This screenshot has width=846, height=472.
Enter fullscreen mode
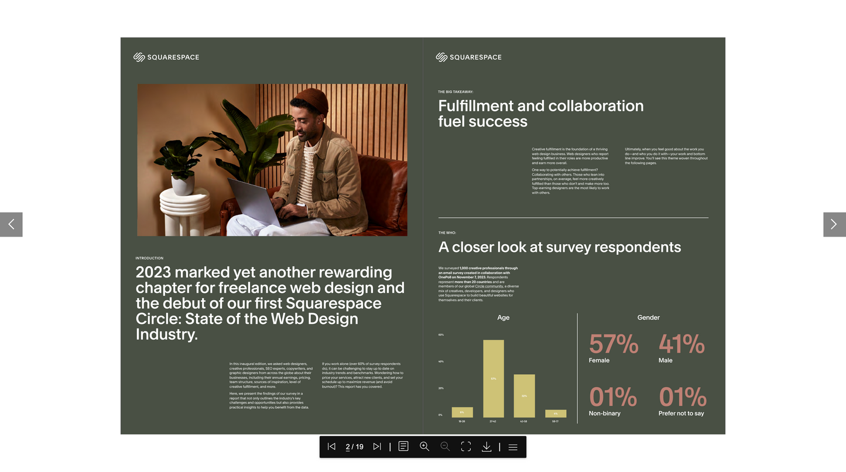[466, 447]
